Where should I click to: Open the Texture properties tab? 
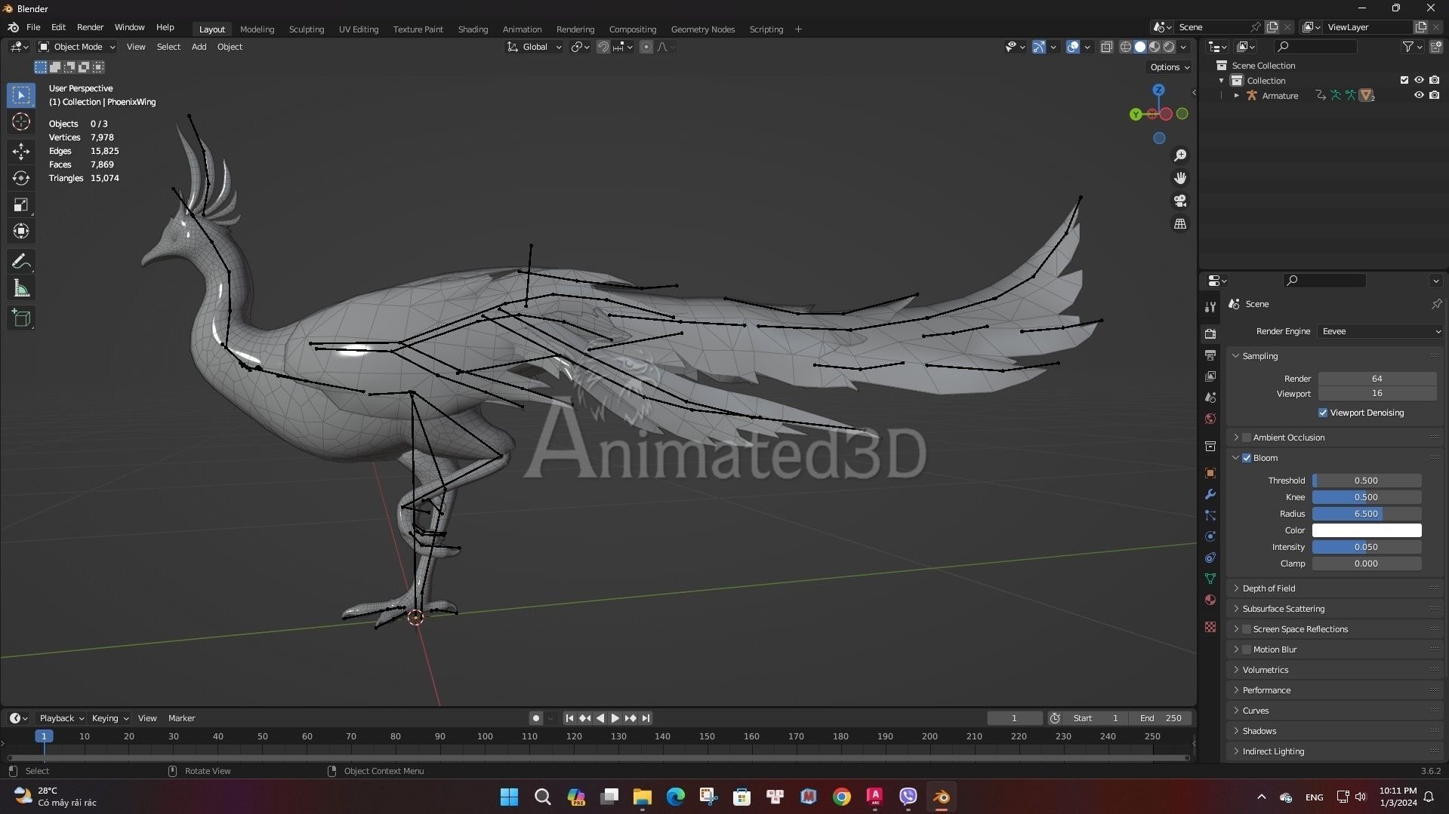point(1210,627)
